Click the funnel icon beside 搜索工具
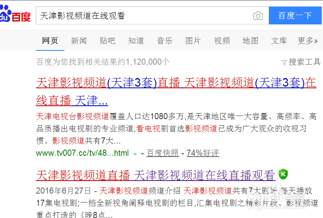This screenshot has height=218, width=323. click(x=284, y=62)
